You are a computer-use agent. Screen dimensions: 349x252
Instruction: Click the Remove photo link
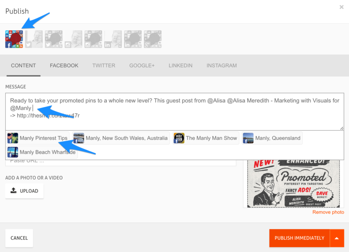coord(328,212)
